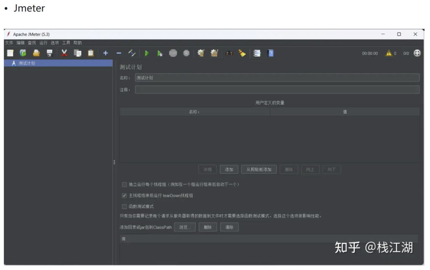
Task: Enable 独立运行每个线程组 checkbox
Action: [x=124, y=184]
